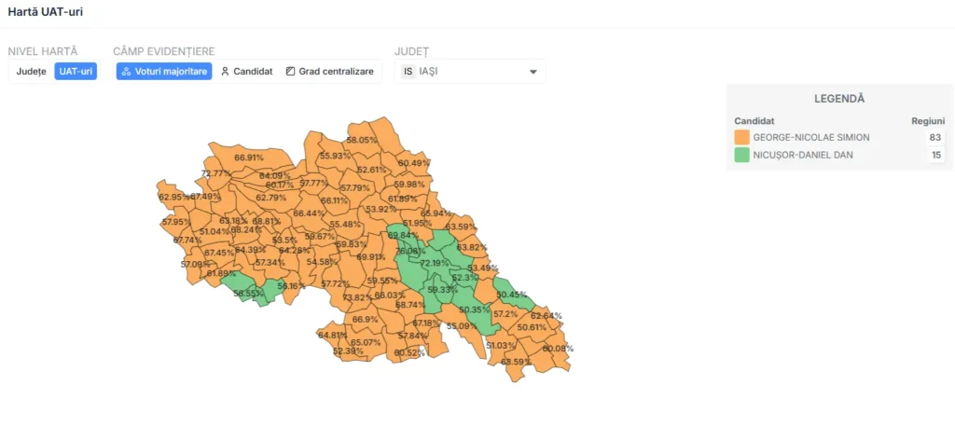The height and width of the screenshot is (426, 955).
Task: Select the green region labeled 58.55%
Action: click(247, 294)
